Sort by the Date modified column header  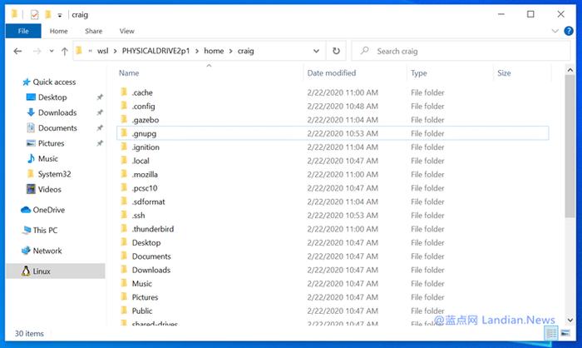click(x=332, y=73)
